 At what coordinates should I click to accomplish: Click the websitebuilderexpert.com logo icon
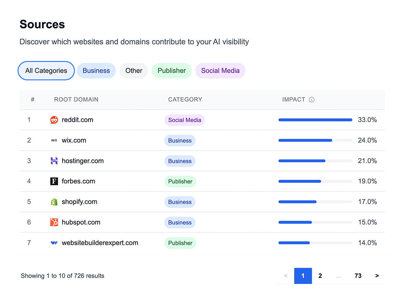pyautogui.click(x=54, y=243)
